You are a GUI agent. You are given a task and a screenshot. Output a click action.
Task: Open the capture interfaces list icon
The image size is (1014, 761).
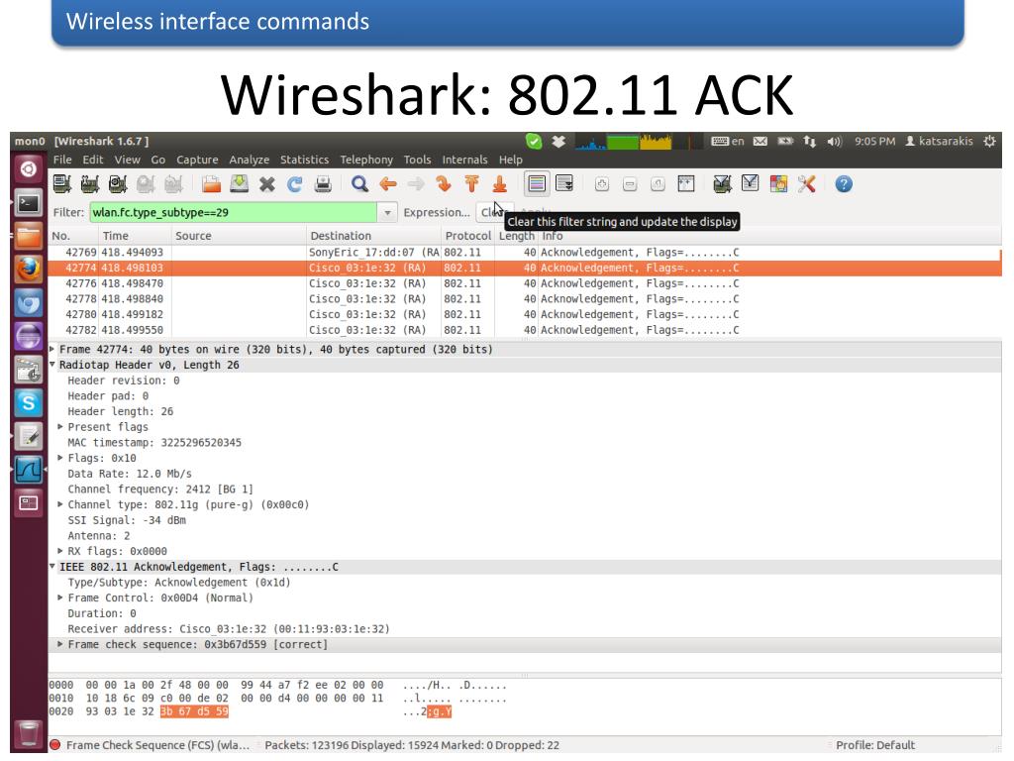(x=62, y=184)
